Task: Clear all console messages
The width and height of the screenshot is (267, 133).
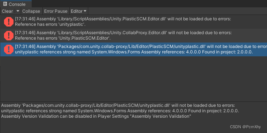Action: point(7,11)
